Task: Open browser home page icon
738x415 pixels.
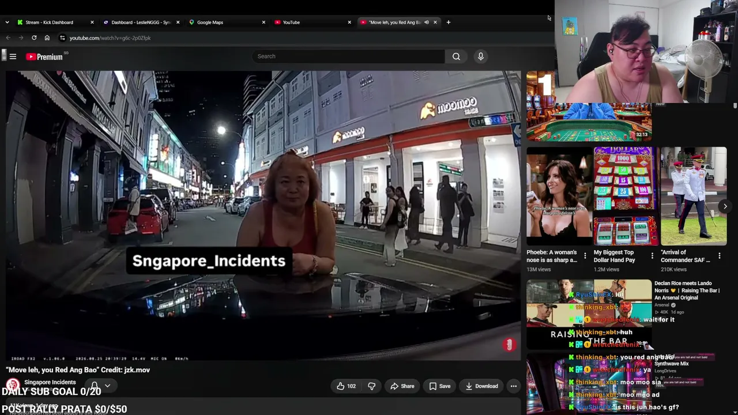Action: tap(47, 38)
